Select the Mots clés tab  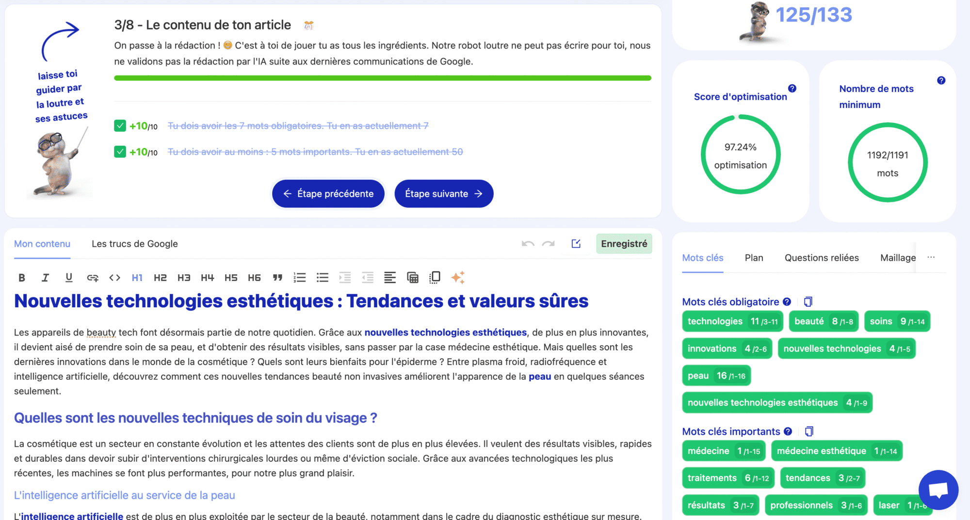tap(703, 258)
